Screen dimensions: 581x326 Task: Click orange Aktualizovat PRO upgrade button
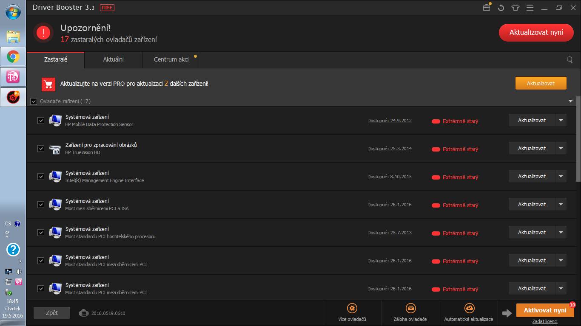coord(541,83)
